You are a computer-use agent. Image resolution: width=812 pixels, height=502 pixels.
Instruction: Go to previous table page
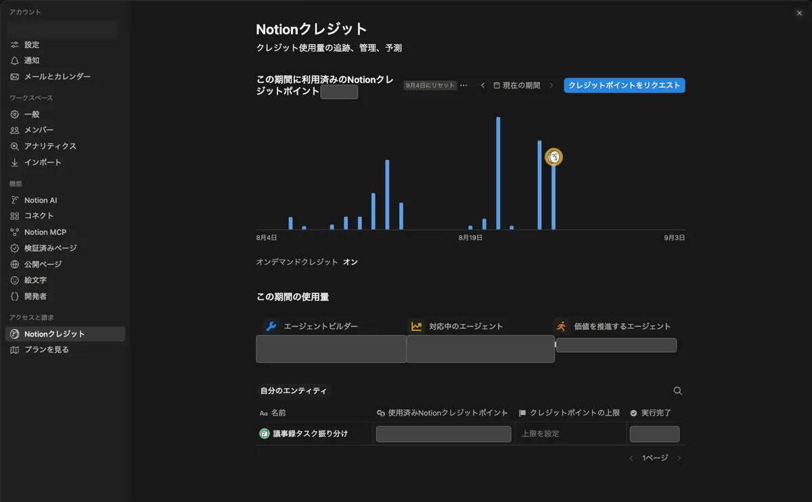tap(631, 458)
